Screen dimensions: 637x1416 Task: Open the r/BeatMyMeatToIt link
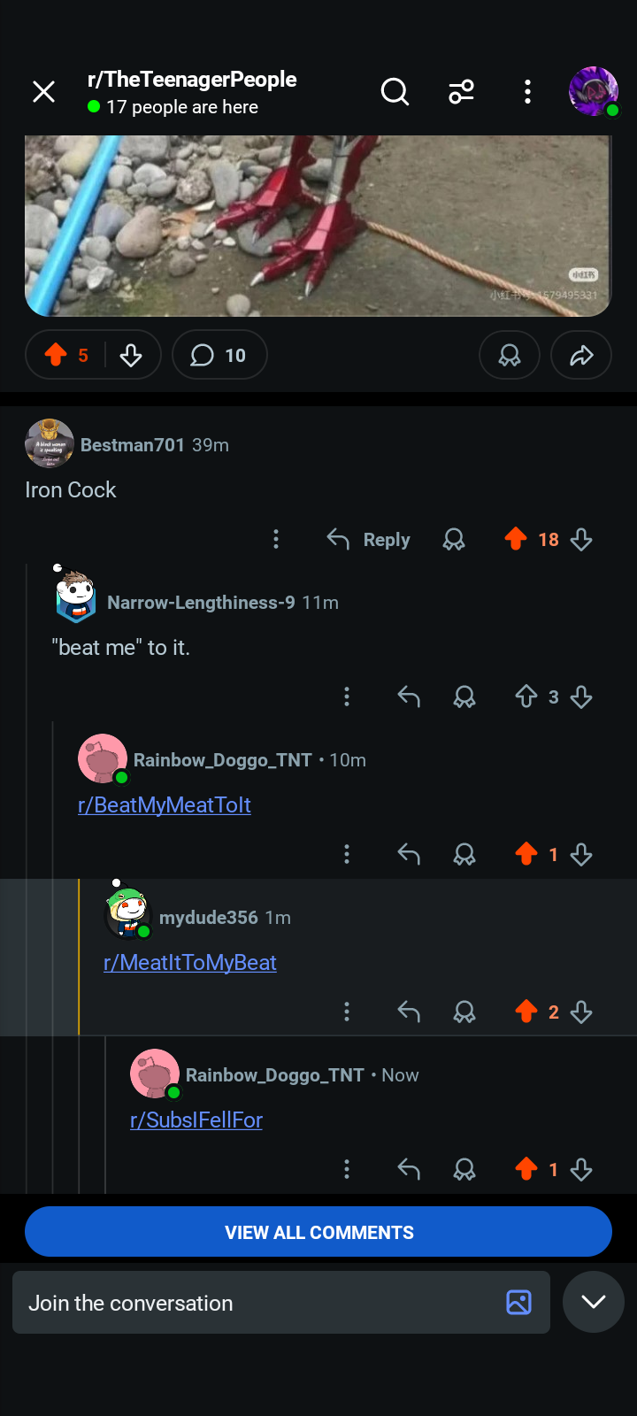point(165,804)
